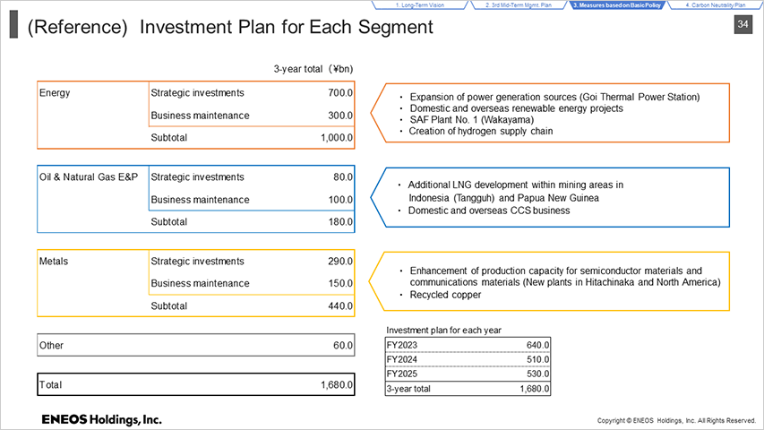
Task: Select the Domestic and overseas CCS business bullet
Action: (489, 211)
